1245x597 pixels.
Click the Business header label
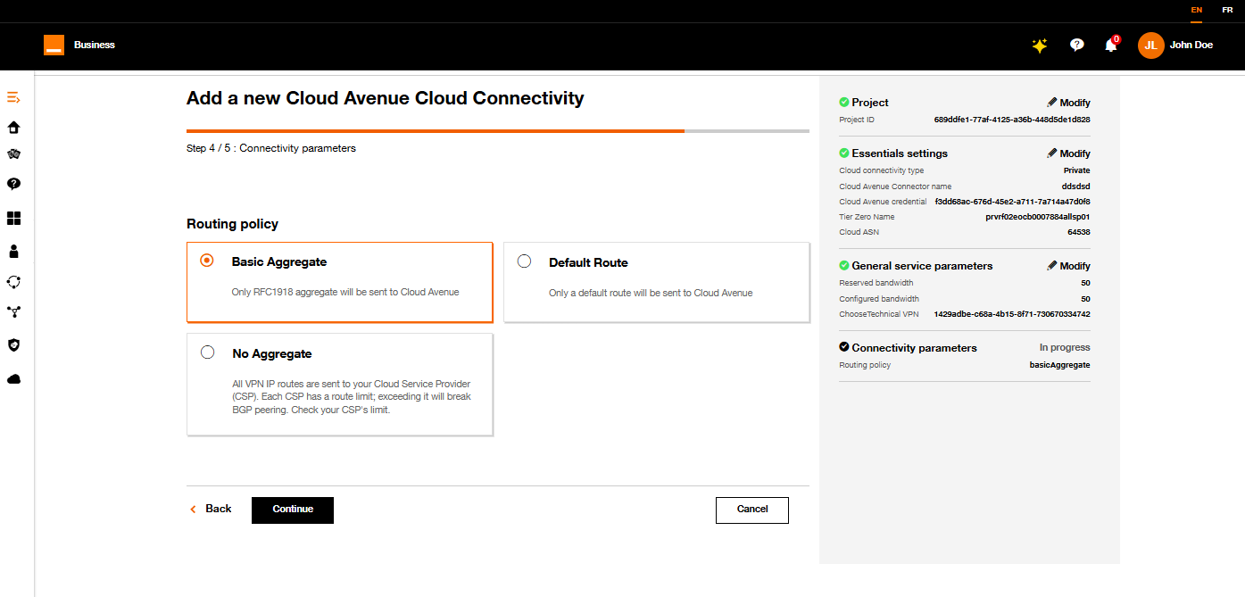click(95, 45)
